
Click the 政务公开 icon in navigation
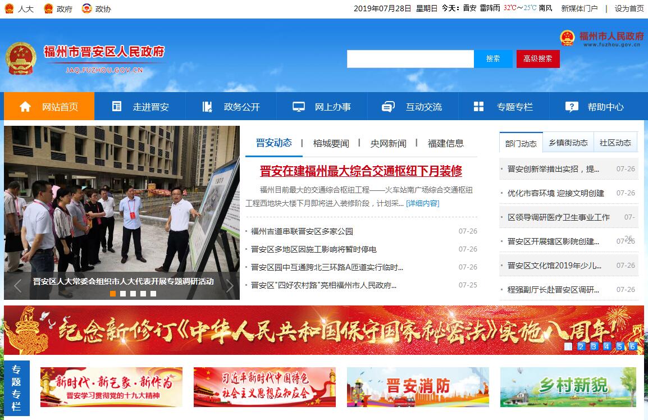coord(208,107)
